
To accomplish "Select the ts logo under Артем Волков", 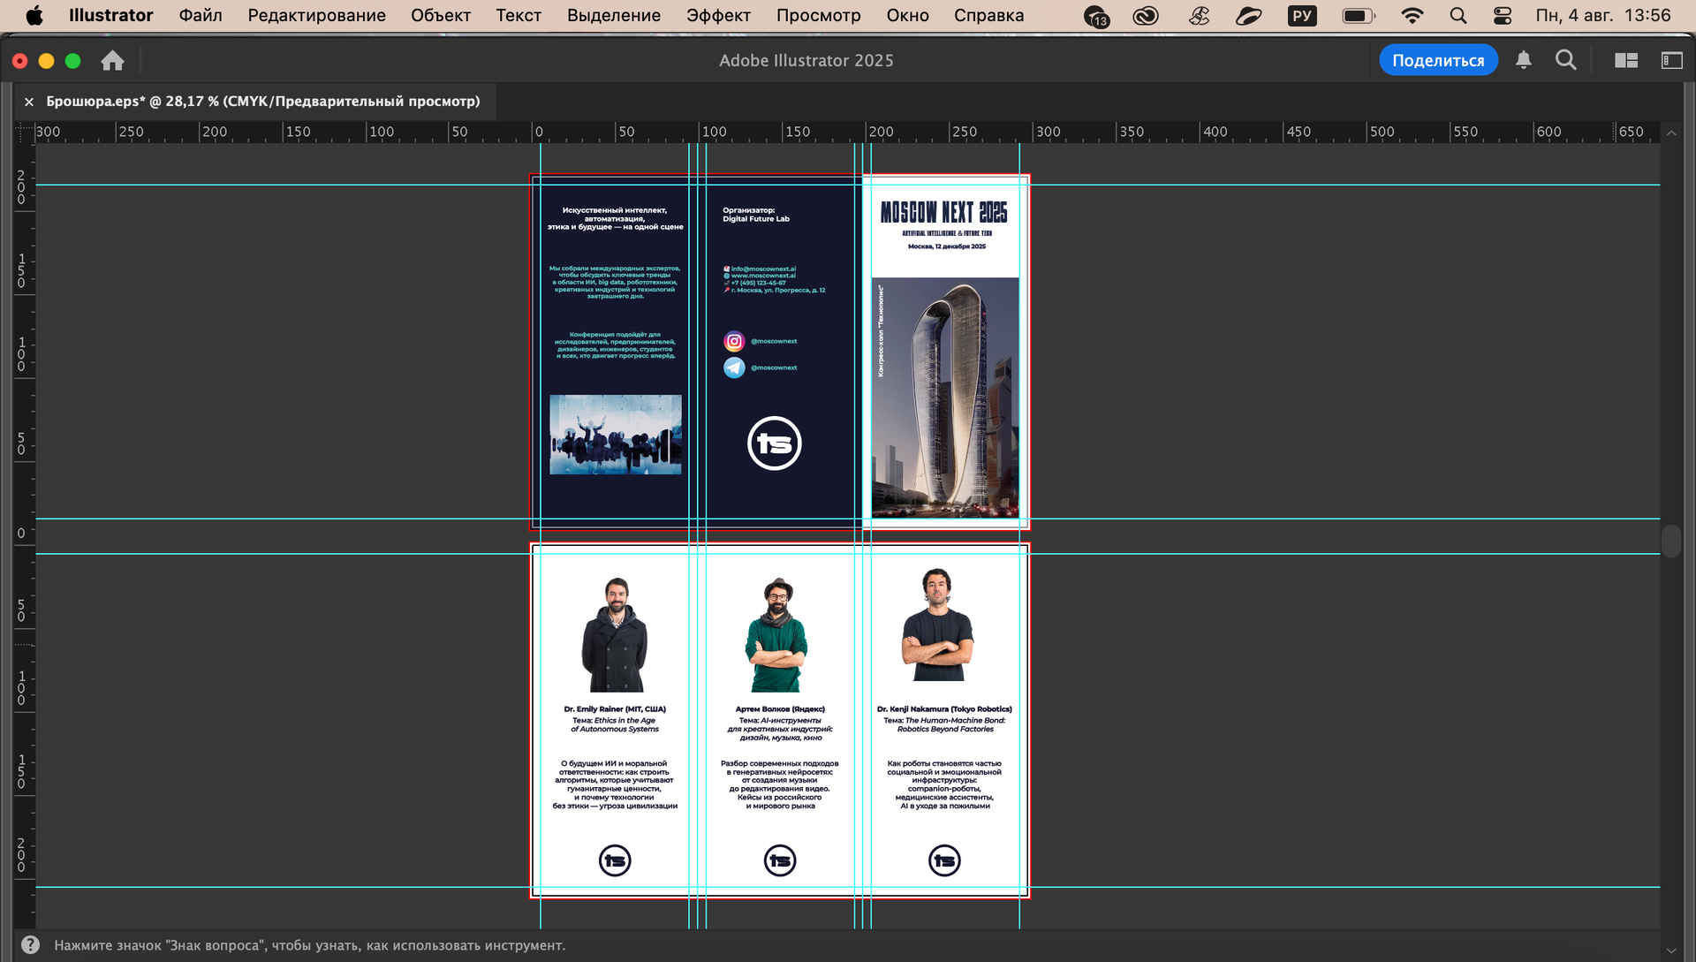I will (780, 860).
